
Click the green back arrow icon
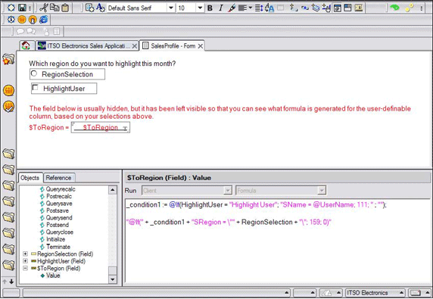tap(395, 8)
